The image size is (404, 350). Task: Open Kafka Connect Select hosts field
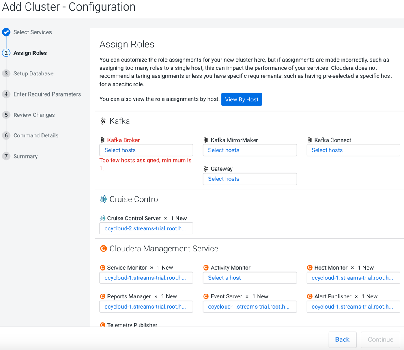coord(353,150)
